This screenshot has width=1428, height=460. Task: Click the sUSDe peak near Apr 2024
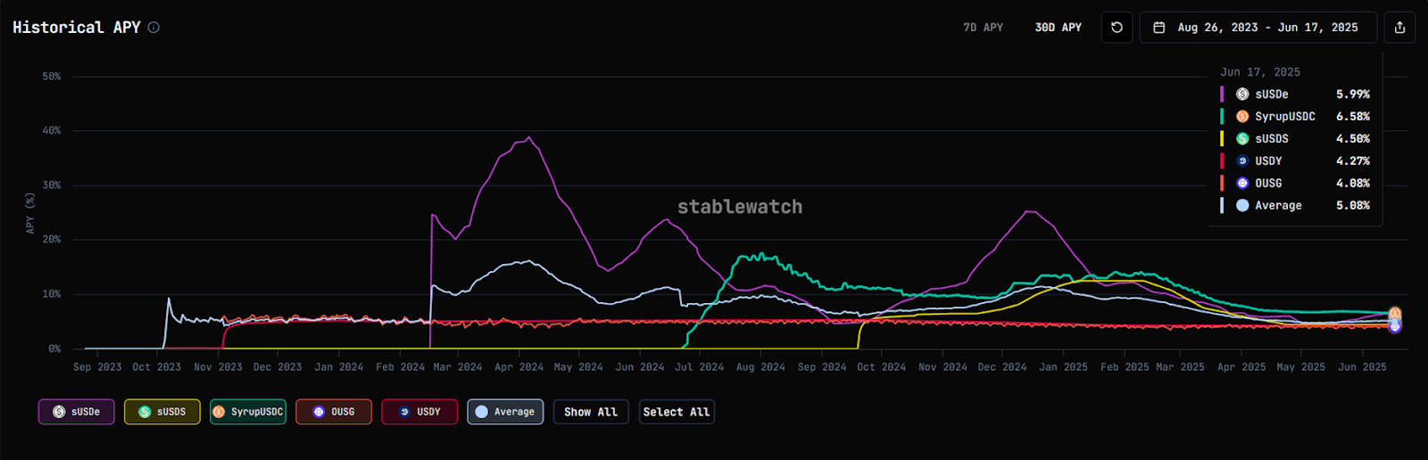click(x=529, y=137)
